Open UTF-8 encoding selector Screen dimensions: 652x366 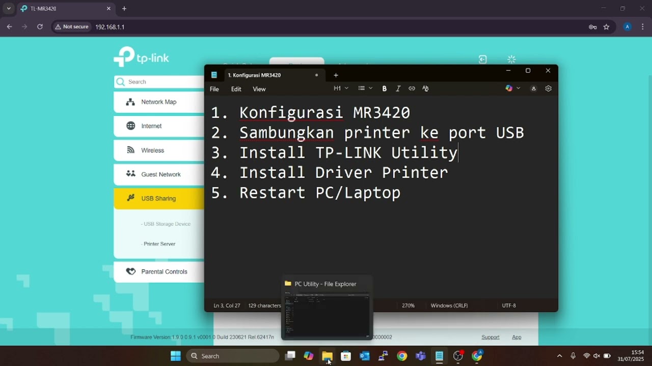[509, 306]
